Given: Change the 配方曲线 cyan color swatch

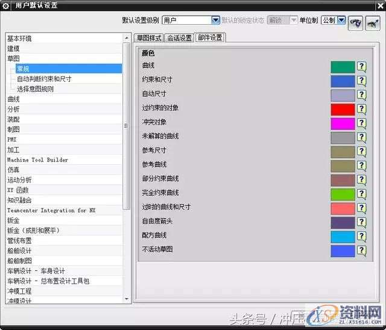Looking at the screenshot, I should pyautogui.click(x=343, y=237).
